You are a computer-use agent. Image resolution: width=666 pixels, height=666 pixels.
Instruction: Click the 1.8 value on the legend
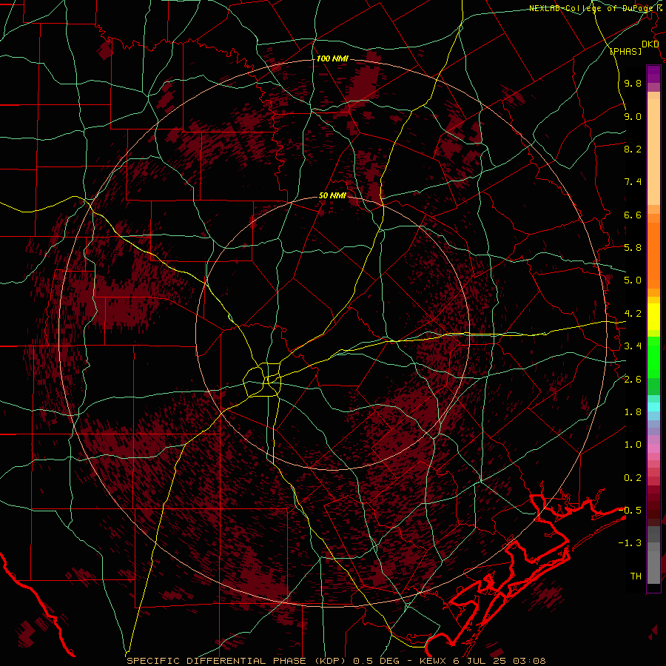point(633,412)
